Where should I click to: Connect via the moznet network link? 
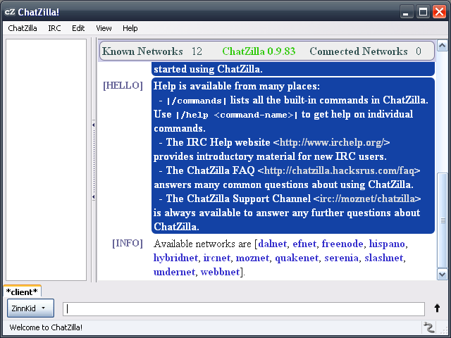click(x=252, y=258)
